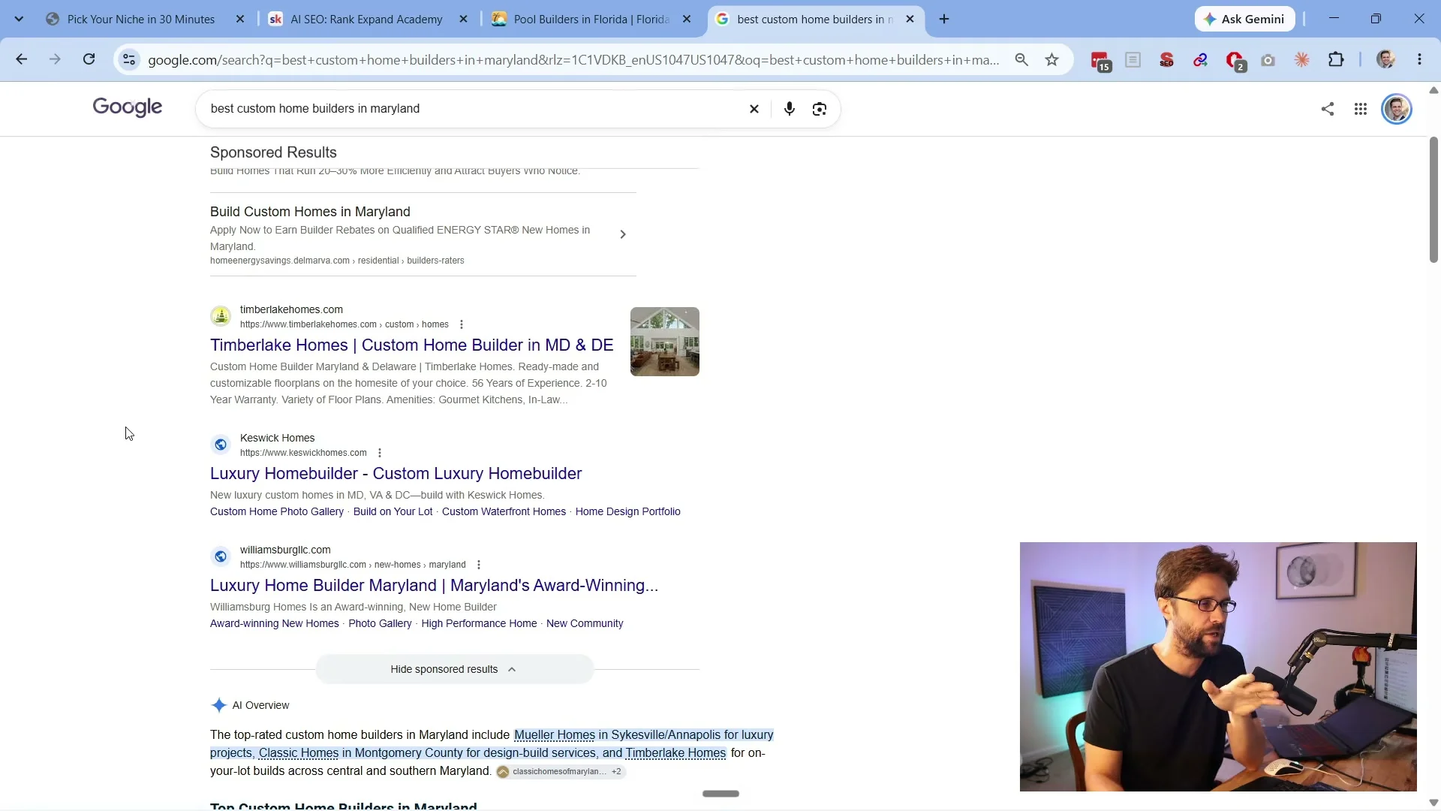Close the Pool Builders in Florida tab
Image resolution: width=1441 pixels, height=811 pixels.
[x=686, y=19]
